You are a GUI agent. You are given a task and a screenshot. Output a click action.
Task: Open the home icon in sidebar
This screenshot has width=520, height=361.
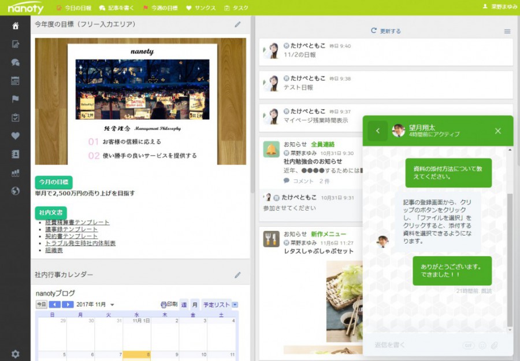click(x=15, y=26)
